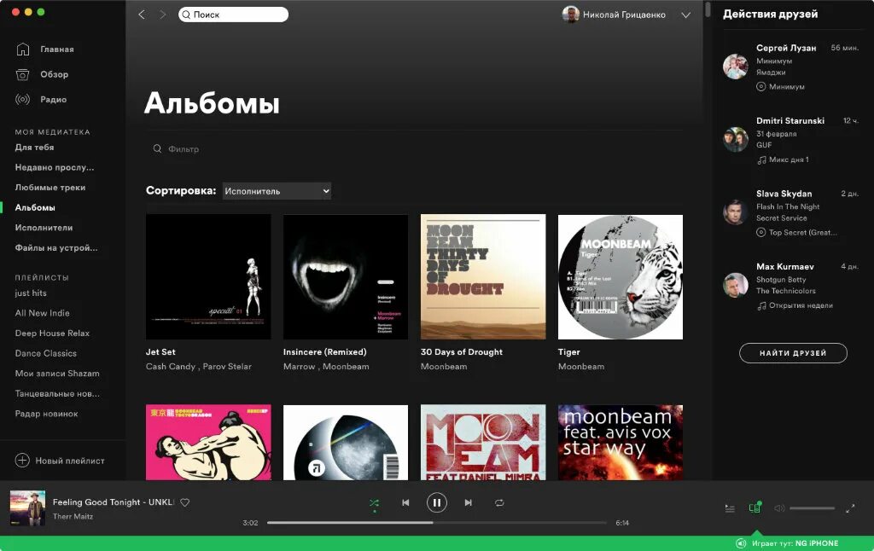Open the 30 Days of Drought cover

tap(483, 277)
